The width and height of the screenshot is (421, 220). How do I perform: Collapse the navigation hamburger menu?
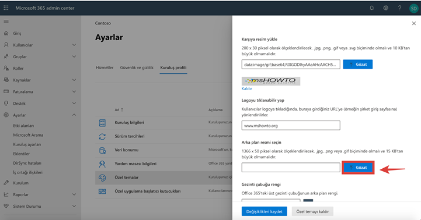tap(6, 22)
